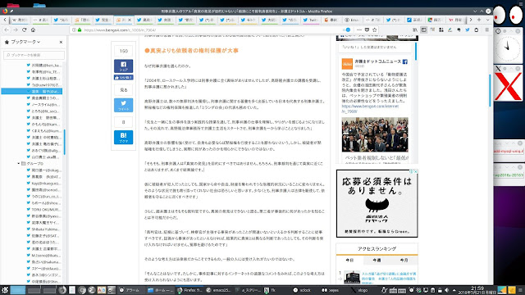
Task: Open the Firefox Library icon
Action: (x=415, y=29)
